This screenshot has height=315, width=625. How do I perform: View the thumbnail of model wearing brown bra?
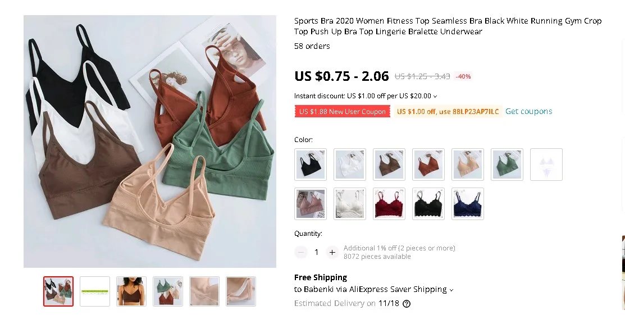(131, 291)
